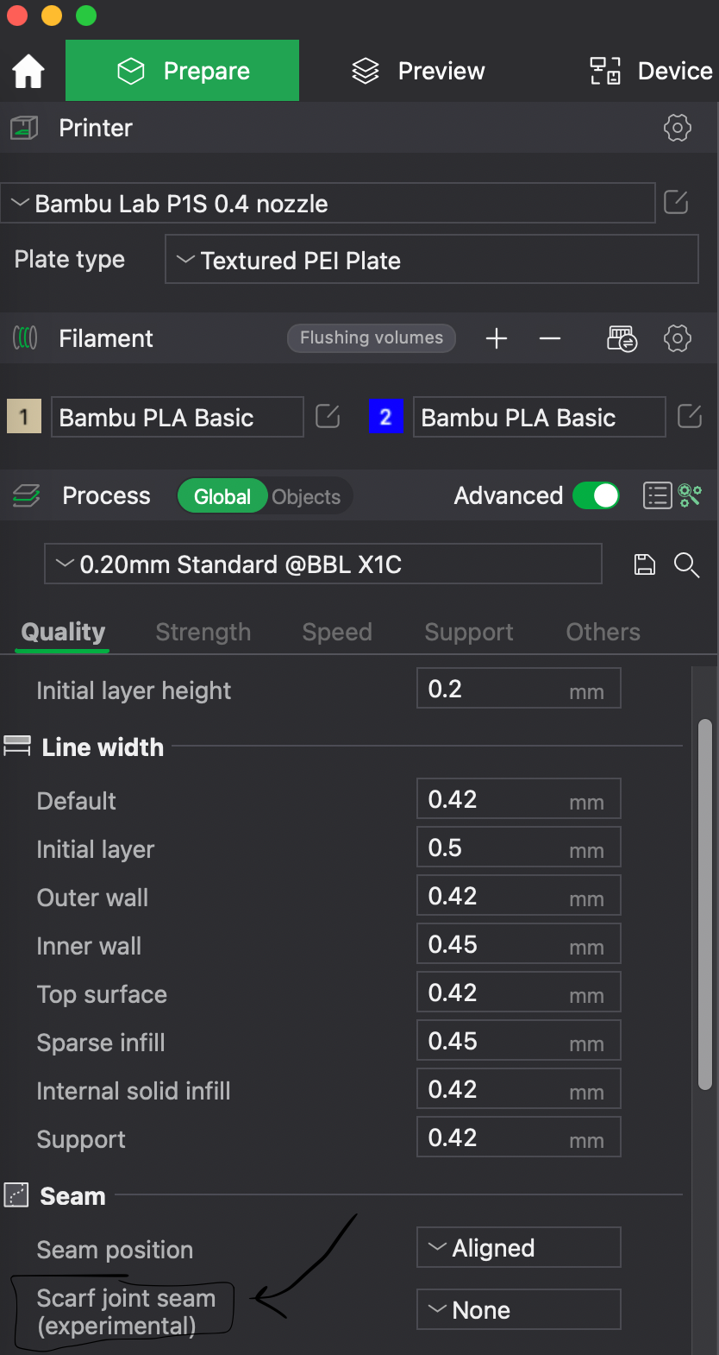Viewport: 719px width, 1355px height.
Task: Open filament settings gear icon
Action: pos(678,338)
